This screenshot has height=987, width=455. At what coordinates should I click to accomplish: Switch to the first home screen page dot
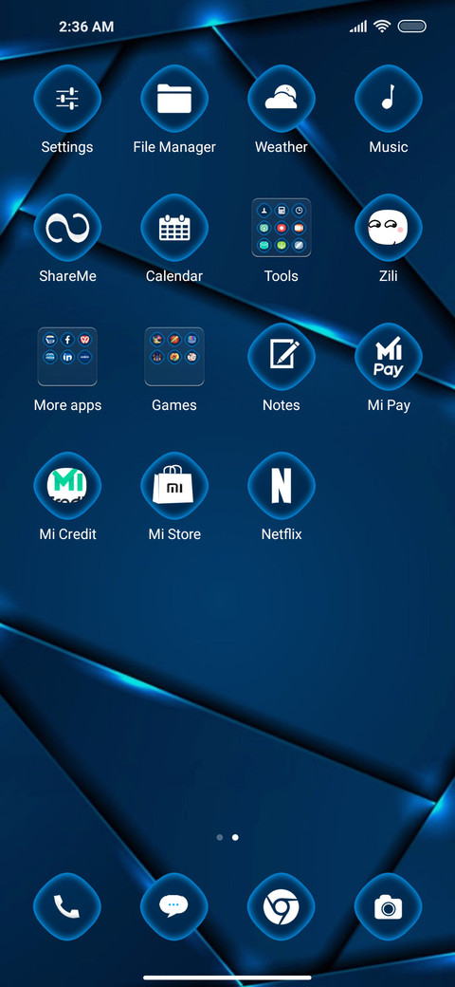coord(219,837)
